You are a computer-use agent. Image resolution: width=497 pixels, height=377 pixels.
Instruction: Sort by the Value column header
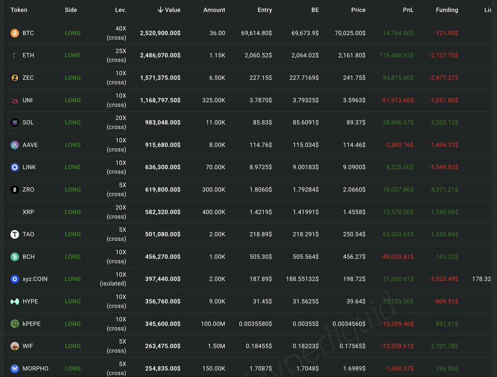pos(169,10)
